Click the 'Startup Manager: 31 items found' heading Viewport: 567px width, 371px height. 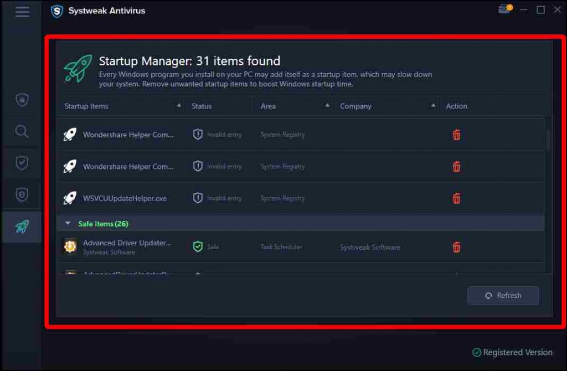(189, 61)
